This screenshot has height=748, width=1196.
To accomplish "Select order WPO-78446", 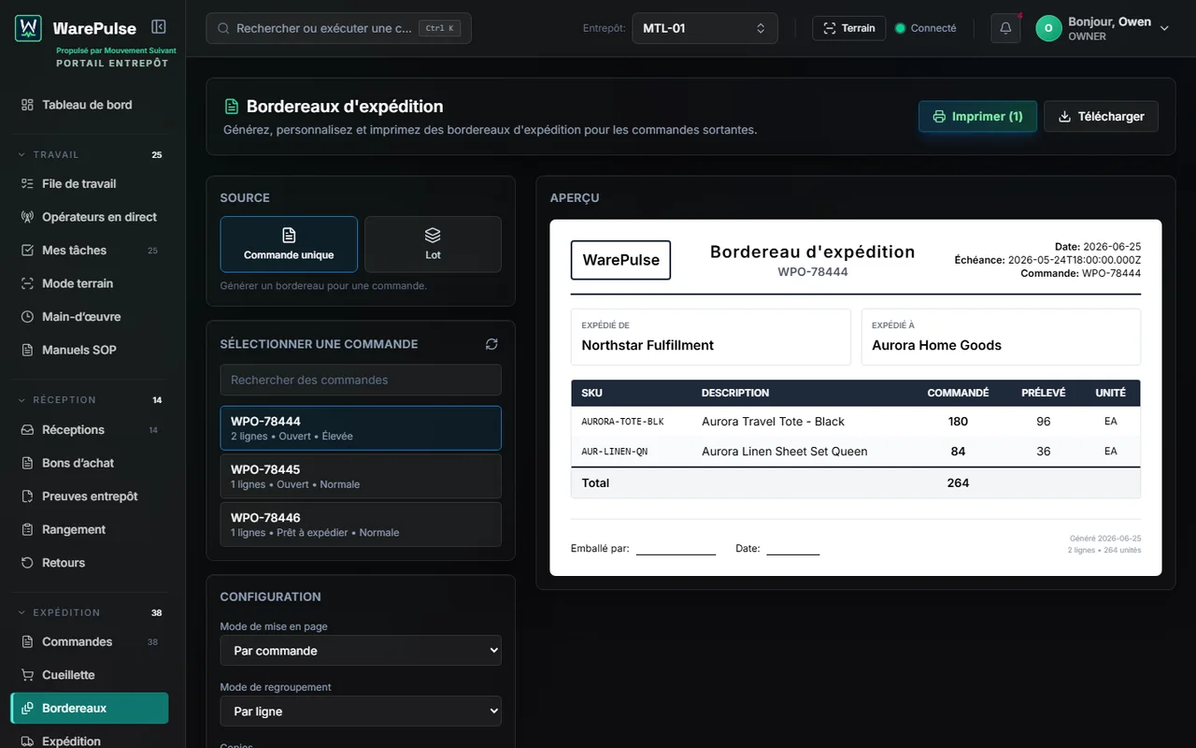I will (361, 525).
